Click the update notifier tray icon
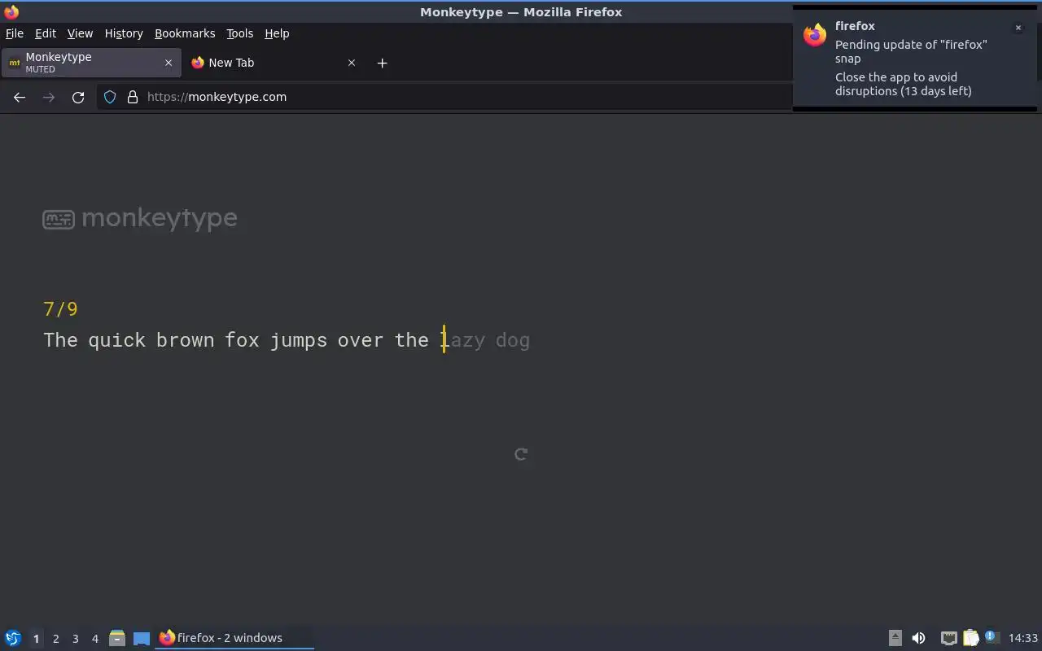The width and height of the screenshot is (1042, 651). click(991, 637)
